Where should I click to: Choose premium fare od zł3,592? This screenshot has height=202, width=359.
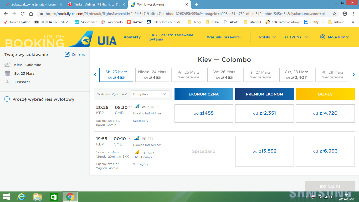pyautogui.click(x=264, y=151)
